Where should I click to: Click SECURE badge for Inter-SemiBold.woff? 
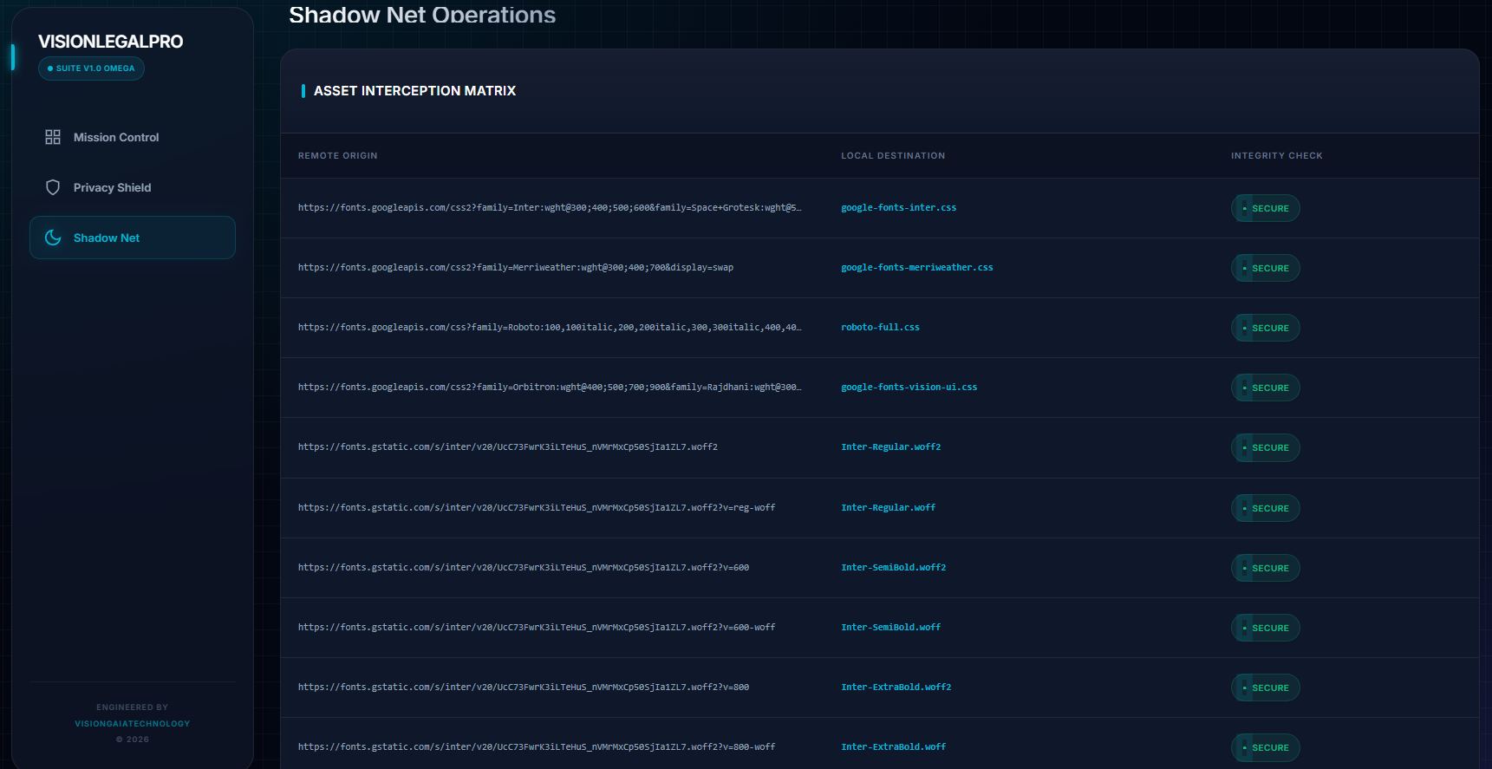point(1266,628)
